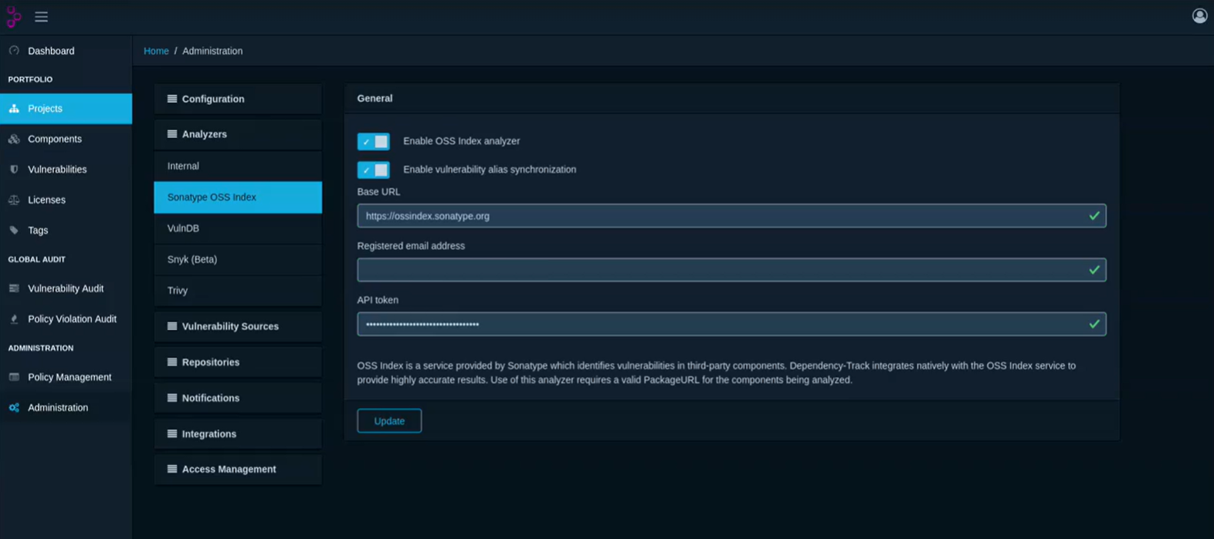Toggle the hamburger sidebar menu icon
The width and height of the screenshot is (1214, 539).
(x=41, y=16)
